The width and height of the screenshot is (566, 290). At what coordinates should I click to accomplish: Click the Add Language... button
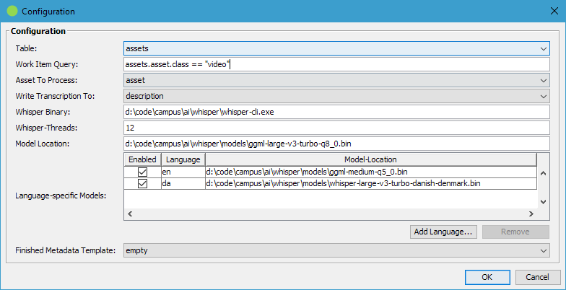pos(443,232)
